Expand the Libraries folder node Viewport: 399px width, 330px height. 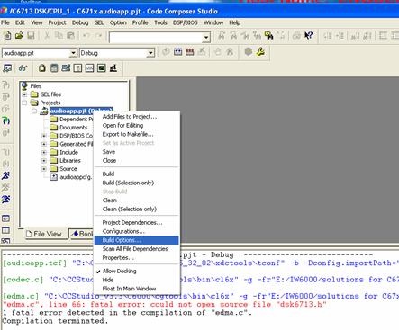pos(44,161)
